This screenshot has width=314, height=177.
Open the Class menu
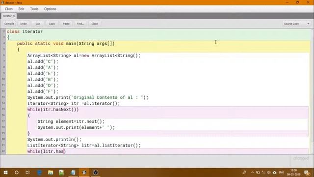(x=9, y=9)
